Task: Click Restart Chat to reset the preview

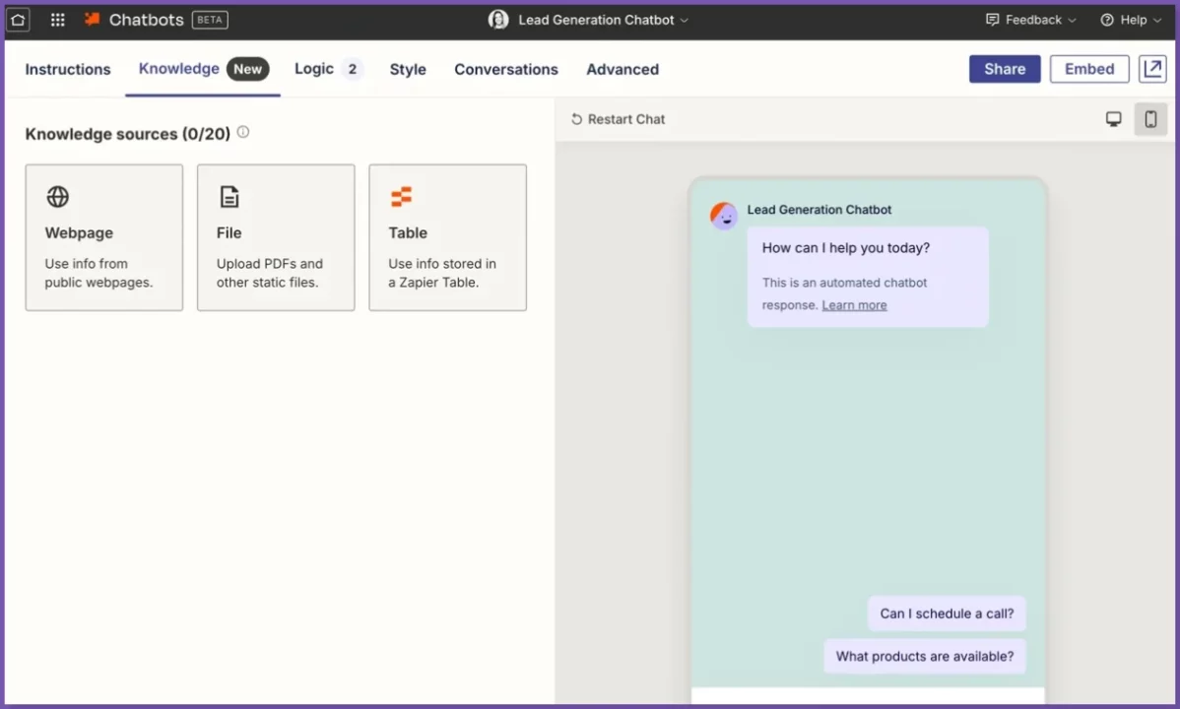Action: (619, 118)
